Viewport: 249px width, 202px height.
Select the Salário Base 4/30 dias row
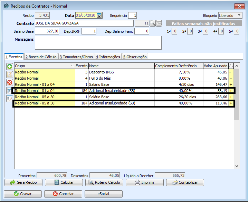[x=124, y=84]
